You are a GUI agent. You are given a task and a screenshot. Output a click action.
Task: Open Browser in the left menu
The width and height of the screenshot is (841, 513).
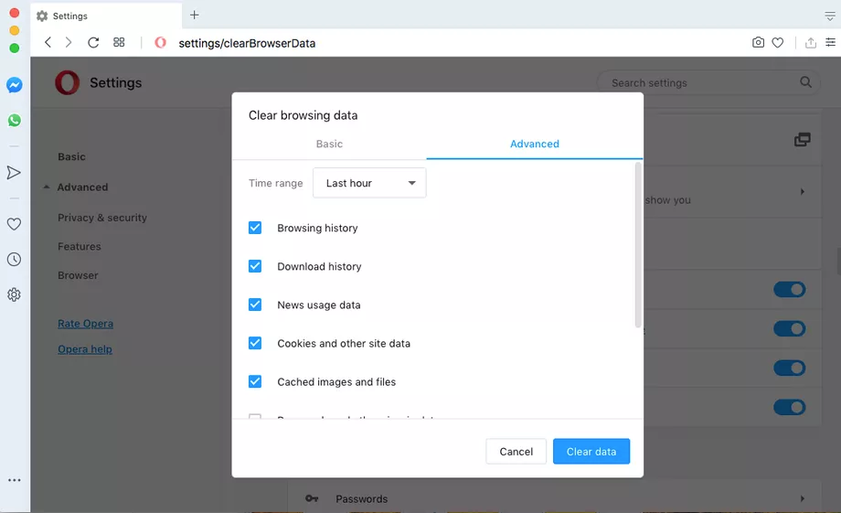[x=79, y=275]
